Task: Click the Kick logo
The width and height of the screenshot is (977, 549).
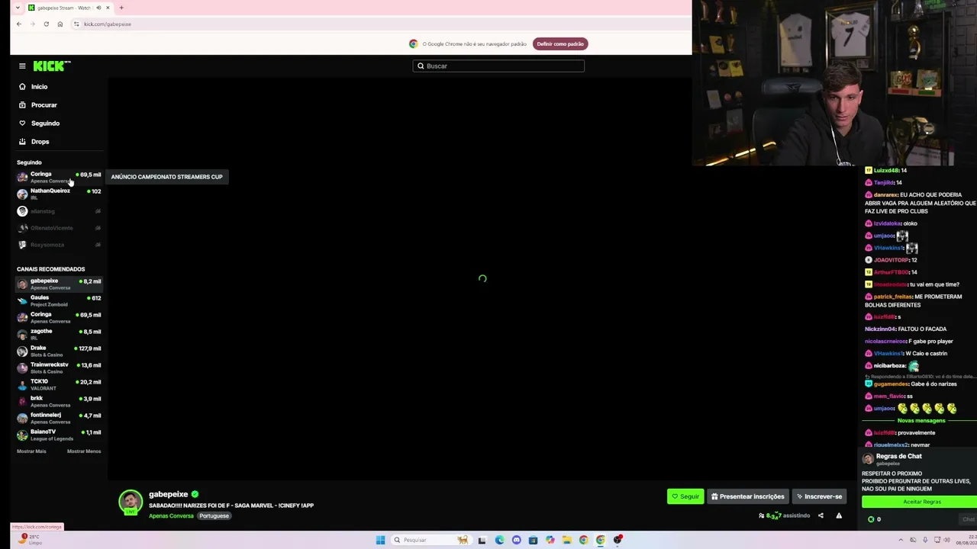Action: [x=52, y=66]
